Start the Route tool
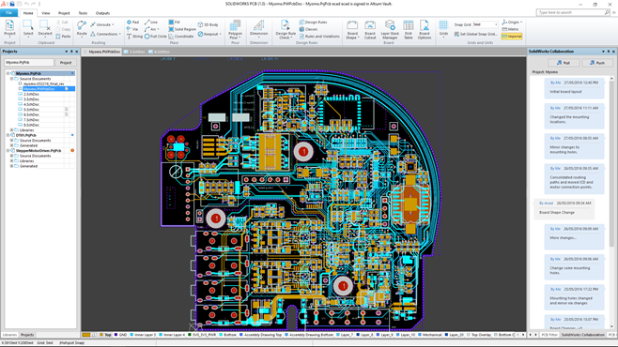618x347 pixels. pos(82,28)
